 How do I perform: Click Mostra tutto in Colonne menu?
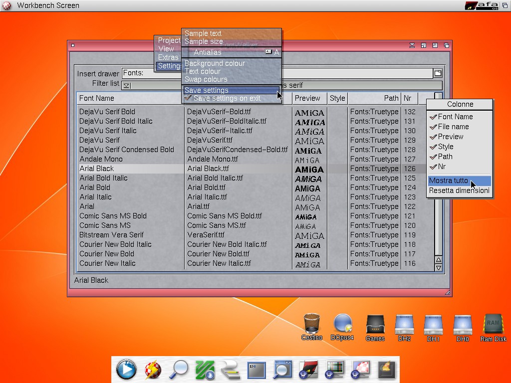click(x=449, y=181)
